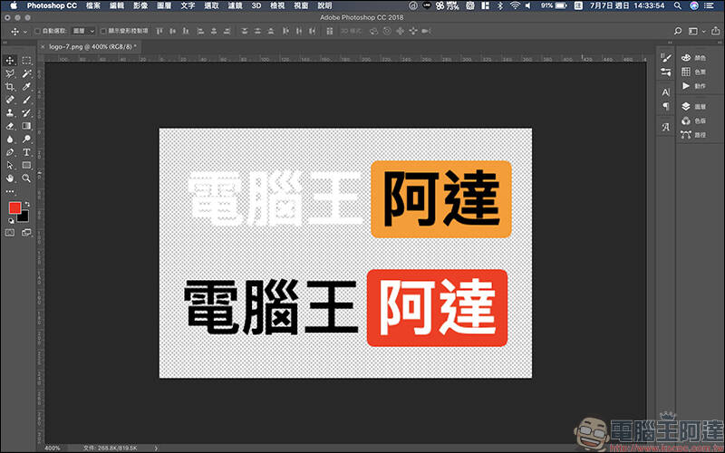Open the 色版 Channels panel
Screen dimensions: 725x453
pyautogui.click(x=693, y=120)
